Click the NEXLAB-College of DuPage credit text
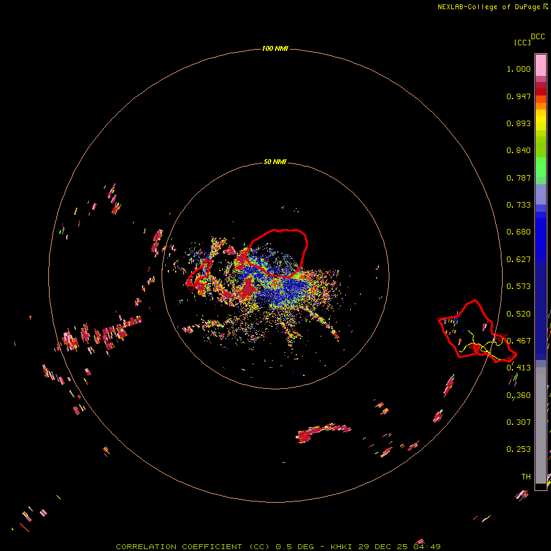 (492, 7)
